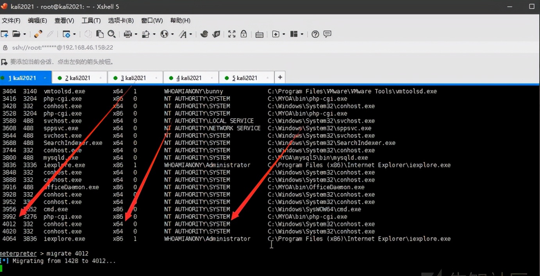Click the lock screen icon

tap(244, 34)
